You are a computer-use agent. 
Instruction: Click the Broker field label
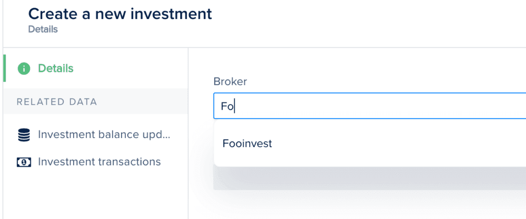coord(230,82)
